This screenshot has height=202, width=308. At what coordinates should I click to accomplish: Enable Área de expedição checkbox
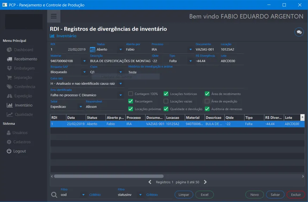[x=207, y=101]
